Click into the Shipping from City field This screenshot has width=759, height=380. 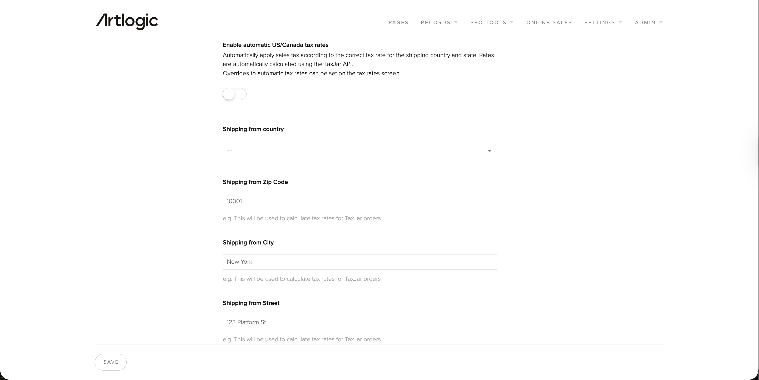[x=359, y=262]
